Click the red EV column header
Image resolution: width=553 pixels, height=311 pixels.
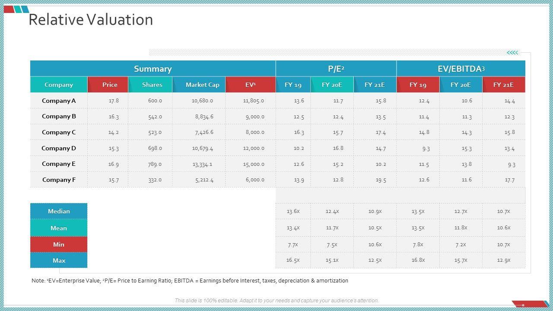(251, 85)
